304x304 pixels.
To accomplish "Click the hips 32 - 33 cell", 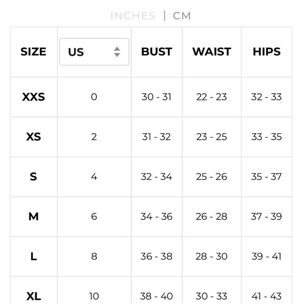I will pos(267,97).
